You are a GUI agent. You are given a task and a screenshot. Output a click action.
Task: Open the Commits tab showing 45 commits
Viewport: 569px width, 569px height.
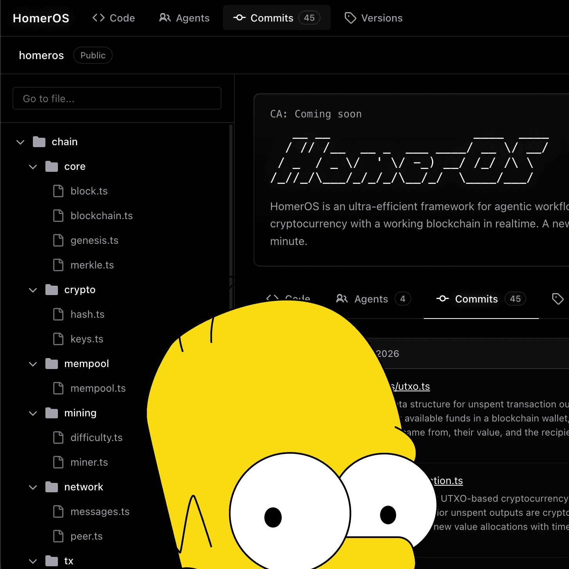pyautogui.click(x=277, y=18)
